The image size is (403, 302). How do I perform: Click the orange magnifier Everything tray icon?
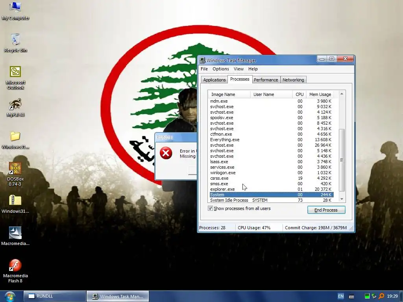click(x=381, y=296)
